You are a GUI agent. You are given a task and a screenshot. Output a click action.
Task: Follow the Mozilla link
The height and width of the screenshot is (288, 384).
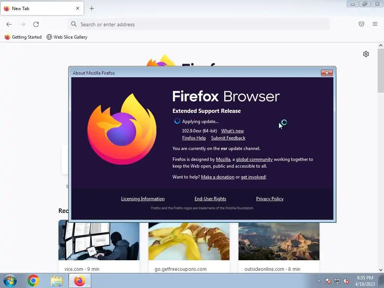pos(223,159)
